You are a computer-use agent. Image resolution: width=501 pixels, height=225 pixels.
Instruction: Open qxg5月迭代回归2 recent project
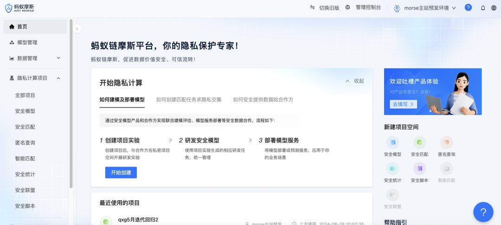pos(138,219)
